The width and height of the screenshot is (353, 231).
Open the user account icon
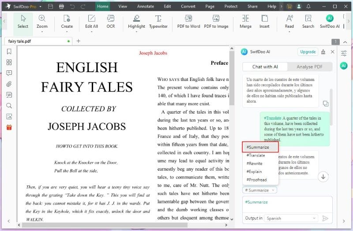click(x=299, y=7)
